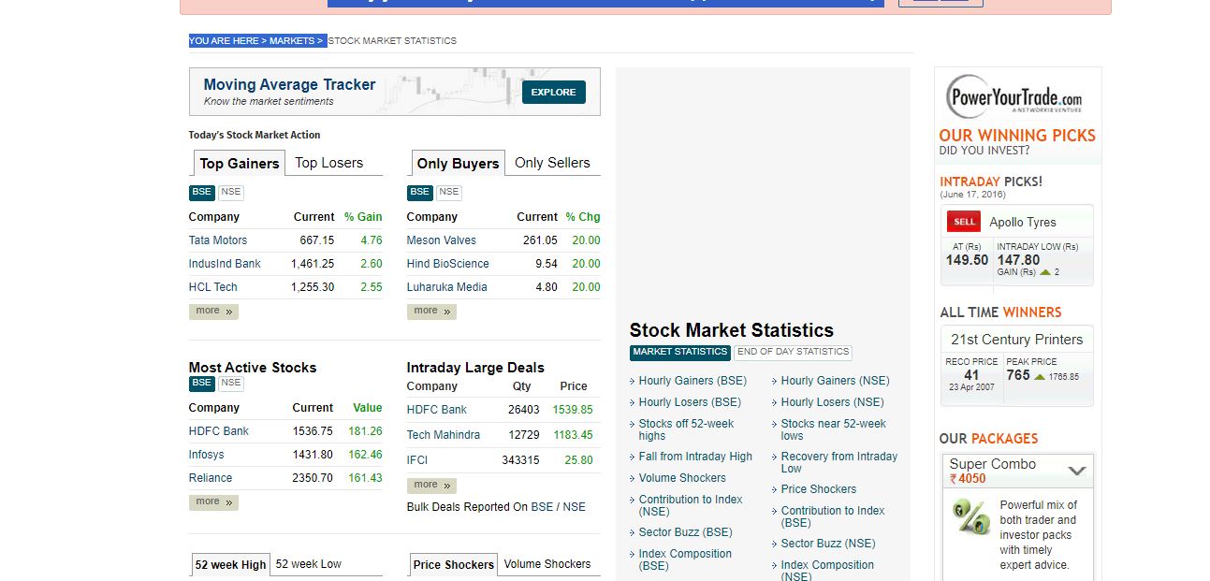
Task: Open the Hind BioScience link
Action: point(448,264)
